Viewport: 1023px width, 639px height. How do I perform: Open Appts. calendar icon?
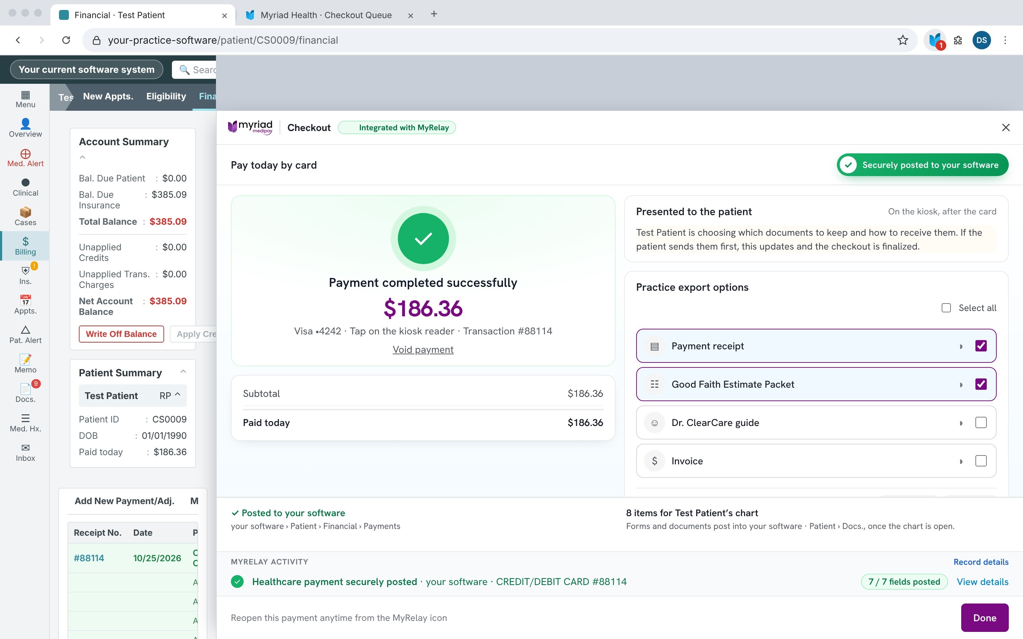click(x=25, y=305)
